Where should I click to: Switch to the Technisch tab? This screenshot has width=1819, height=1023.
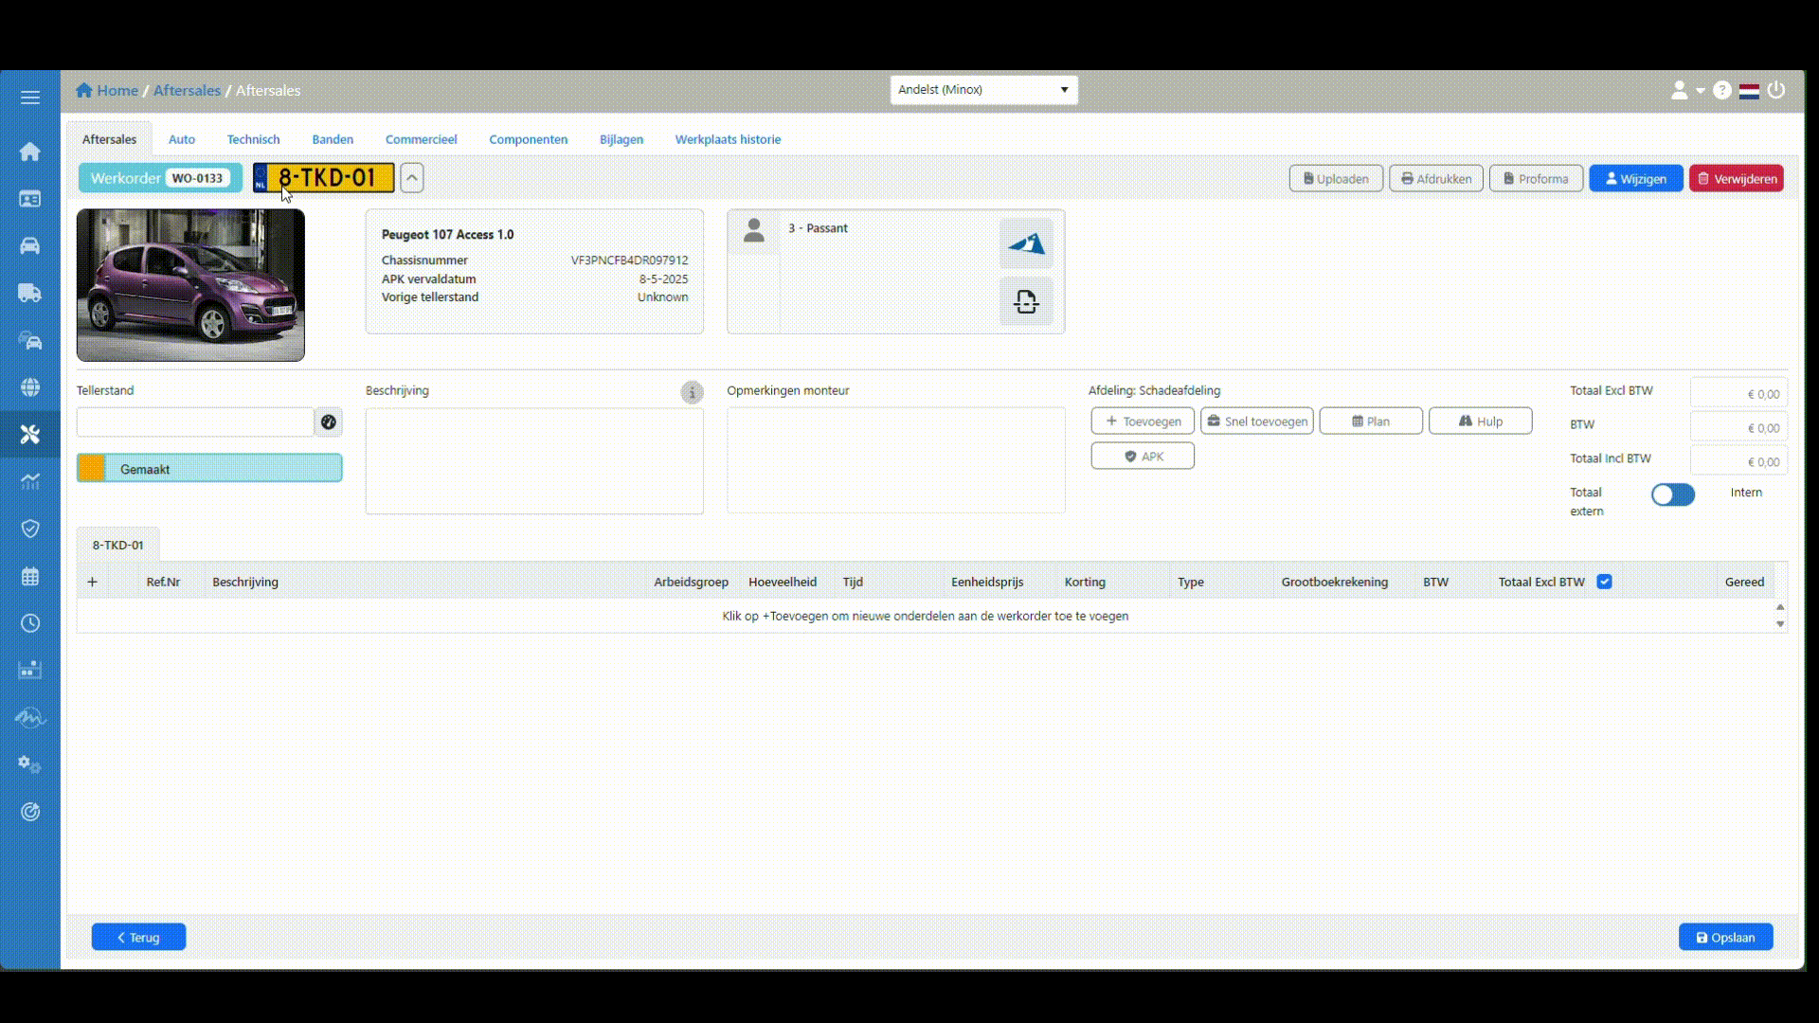point(253,139)
